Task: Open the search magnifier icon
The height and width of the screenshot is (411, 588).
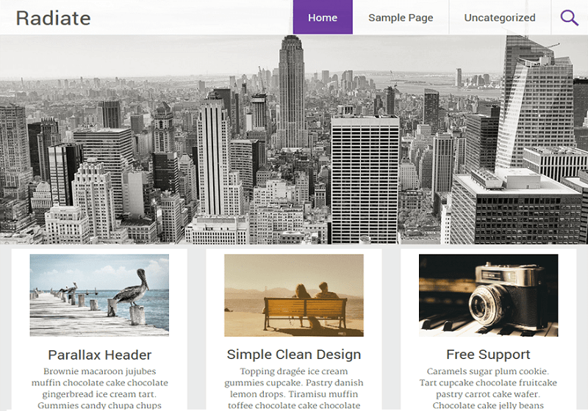Action: [569, 18]
